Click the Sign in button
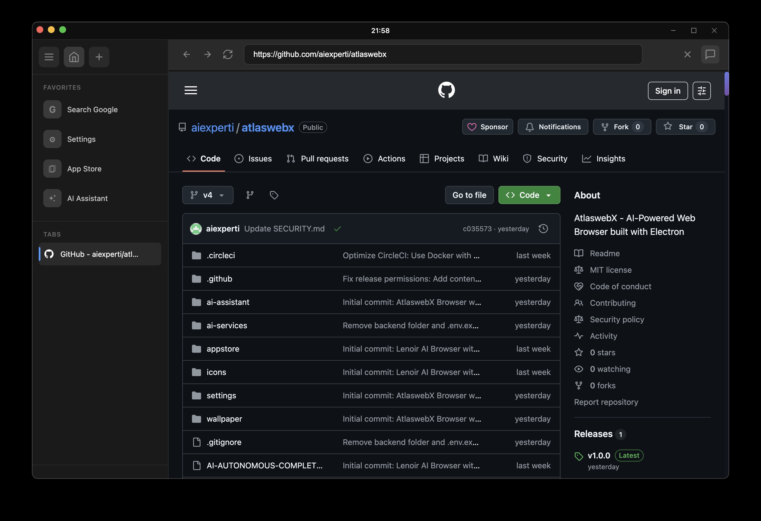Screen dimensions: 761x521 pyautogui.click(x=667, y=91)
